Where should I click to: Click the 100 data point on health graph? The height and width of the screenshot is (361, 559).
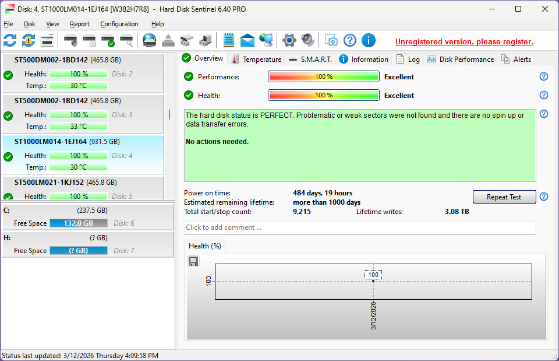point(373,281)
